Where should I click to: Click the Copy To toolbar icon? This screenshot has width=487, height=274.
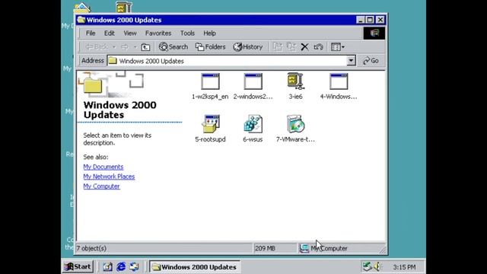[x=291, y=47]
